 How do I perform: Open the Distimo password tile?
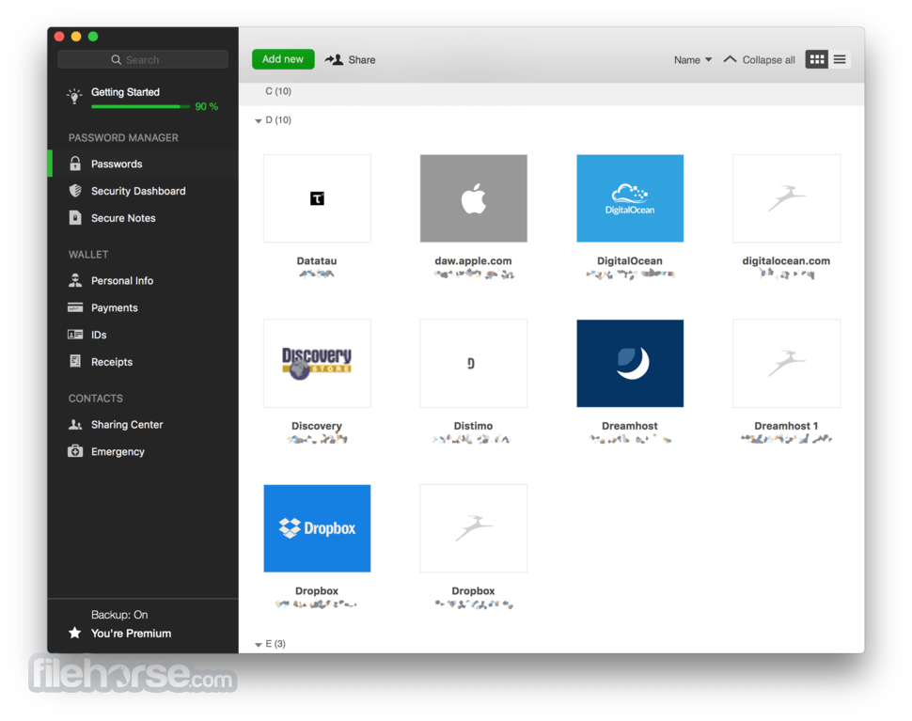tap(474, 364)
